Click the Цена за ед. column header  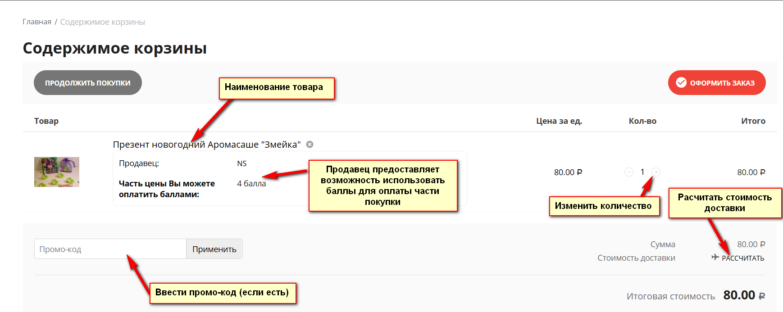[559, 121]
